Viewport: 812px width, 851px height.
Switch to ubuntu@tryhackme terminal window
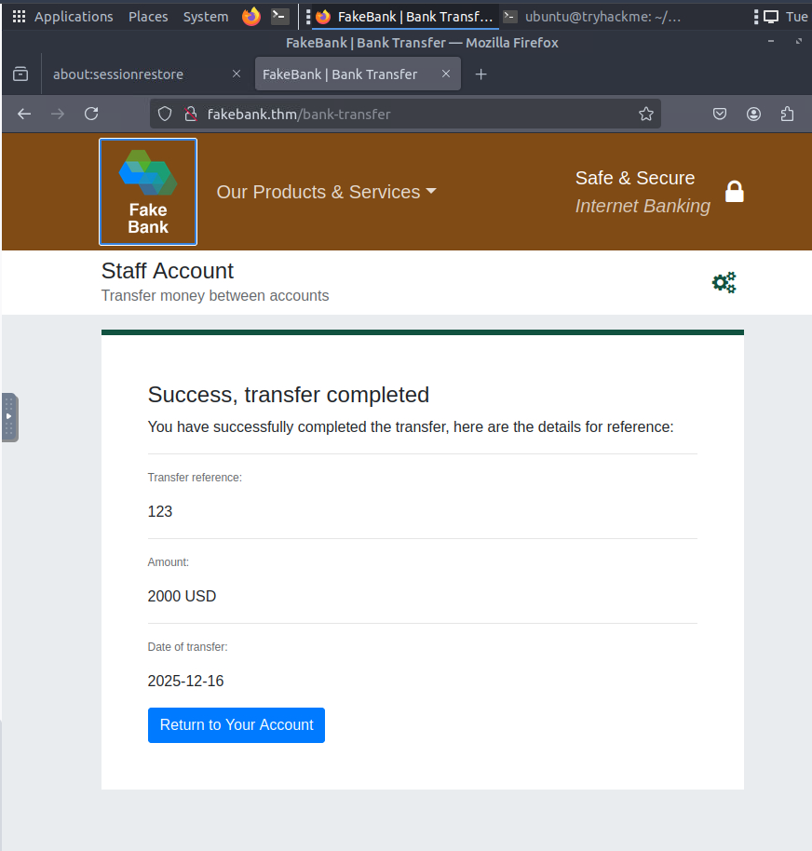(591, 17)
